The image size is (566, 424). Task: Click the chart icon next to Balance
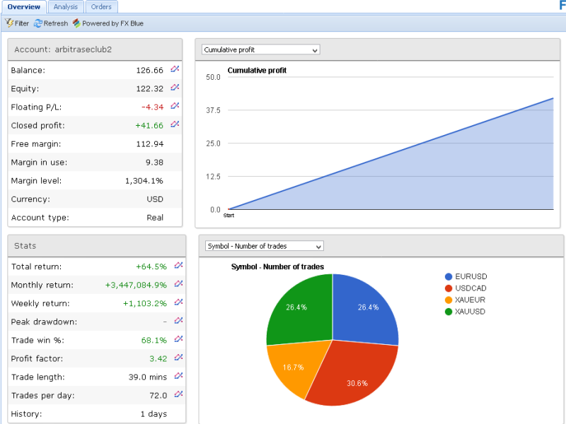(175, 69)
